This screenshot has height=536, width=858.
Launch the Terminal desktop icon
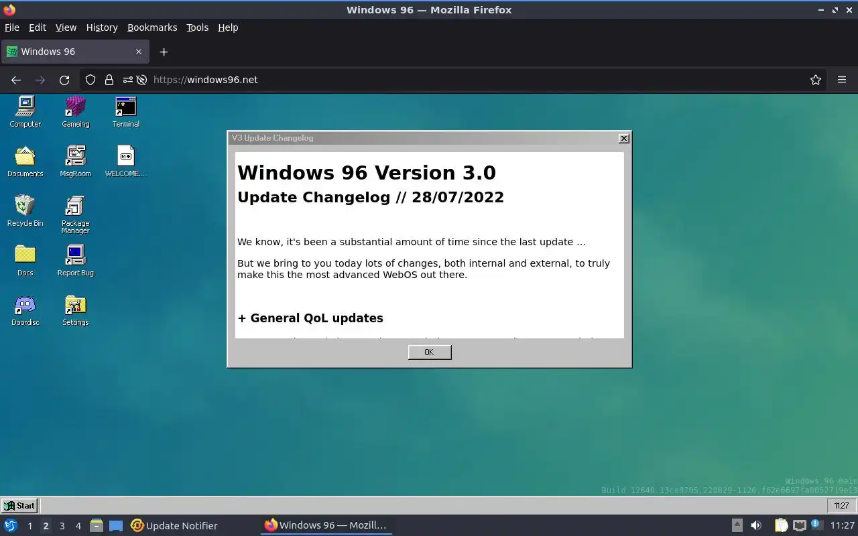click(x=125, y=112)
